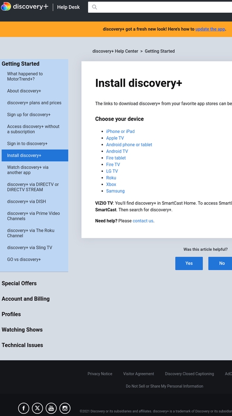Open the Facebook social icon
The image size is (232, 416).
24,408
